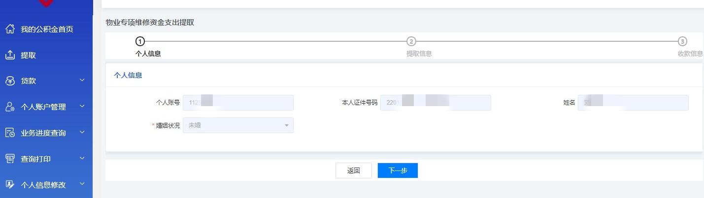
Task: Click the step 1 circle icon
Action: tap(140, 41)
